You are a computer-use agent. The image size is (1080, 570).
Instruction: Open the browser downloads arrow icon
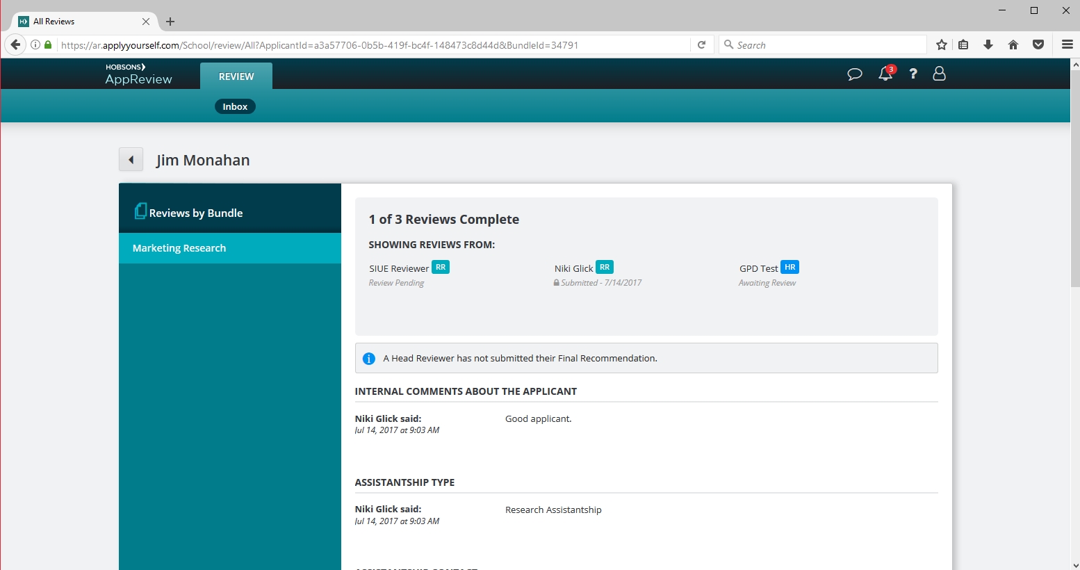click(988, 45)
